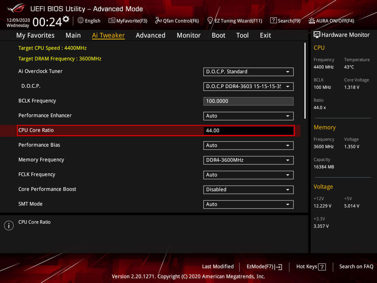Open Search(F9)
Viewport: 377px width, 283px height.
[x=285, y=21]
